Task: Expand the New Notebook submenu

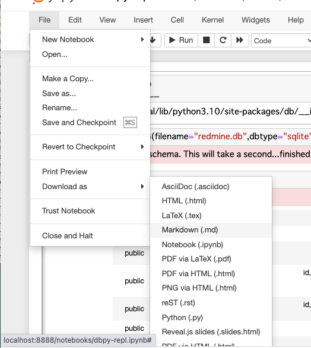Action: point(90,40)
